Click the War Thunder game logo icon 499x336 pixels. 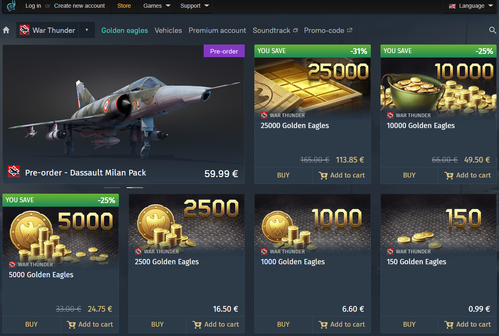tap(25, 30)
